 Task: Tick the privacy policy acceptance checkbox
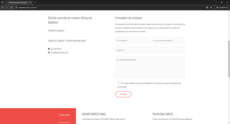119,83
